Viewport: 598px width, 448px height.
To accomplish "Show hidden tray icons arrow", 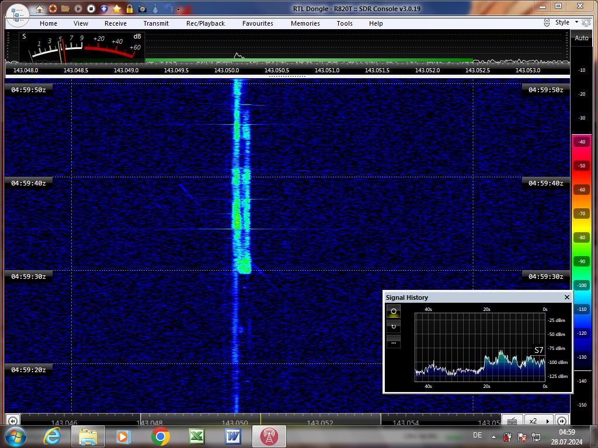I will pyautogui.click(x=494, y=437).
